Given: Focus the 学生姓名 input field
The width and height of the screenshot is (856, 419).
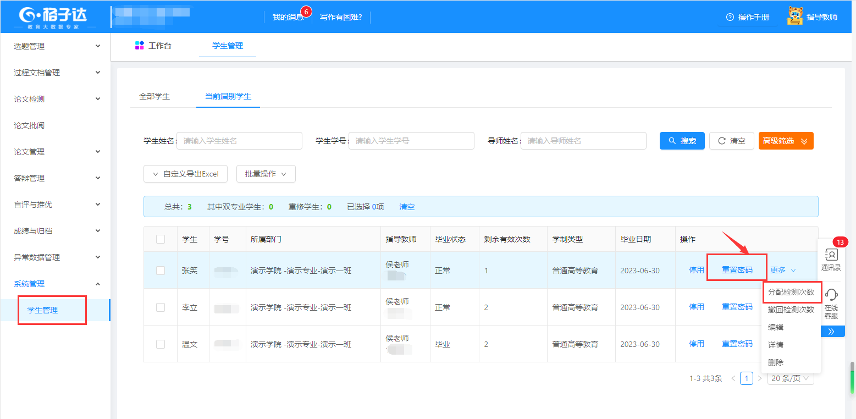Looking at the screenshot, I should pyautogui.click(x=239, y=141).
